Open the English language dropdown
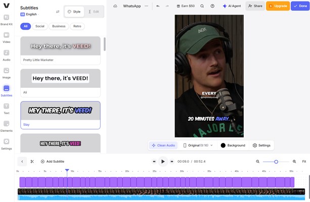The width and height of the screenshot is (310, 202). 30,15
